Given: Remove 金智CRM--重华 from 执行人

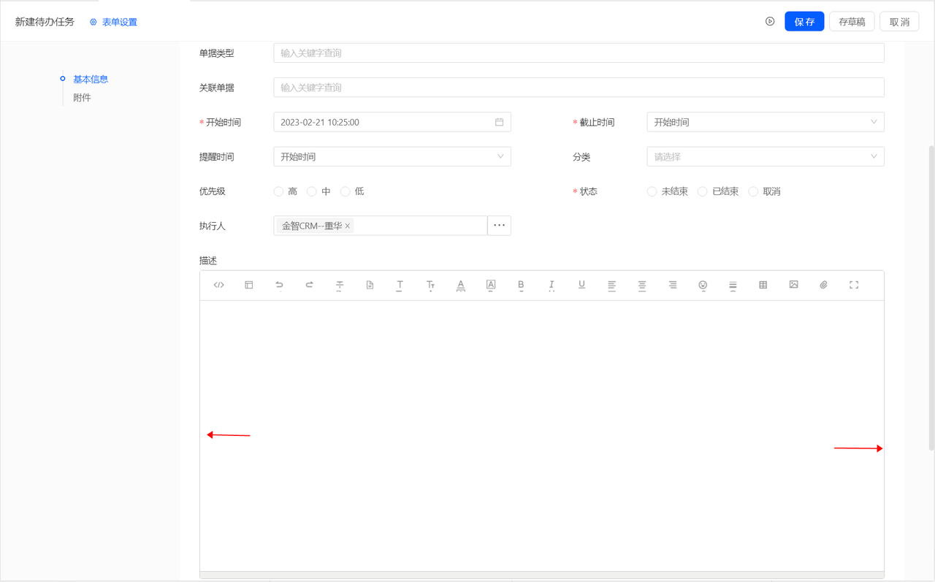Looking at the screenshot, I should (x=348, y=226).
